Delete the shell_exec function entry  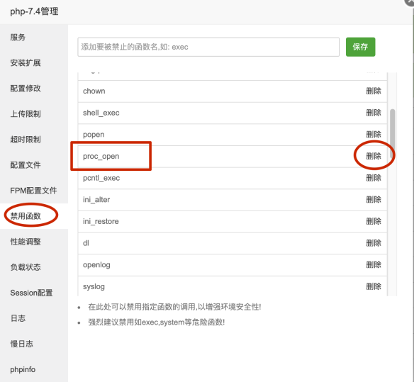coord(374,113)
